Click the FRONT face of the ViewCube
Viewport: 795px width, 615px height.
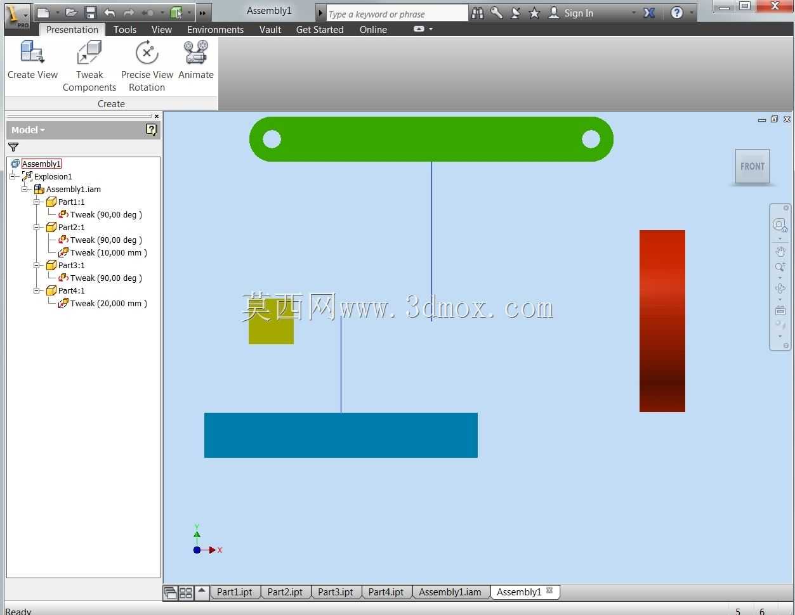752,166
